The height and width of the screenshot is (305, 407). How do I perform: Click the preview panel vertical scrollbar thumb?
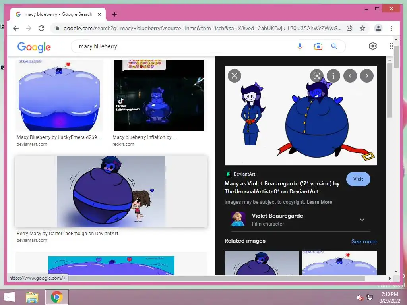coord(390,90)
